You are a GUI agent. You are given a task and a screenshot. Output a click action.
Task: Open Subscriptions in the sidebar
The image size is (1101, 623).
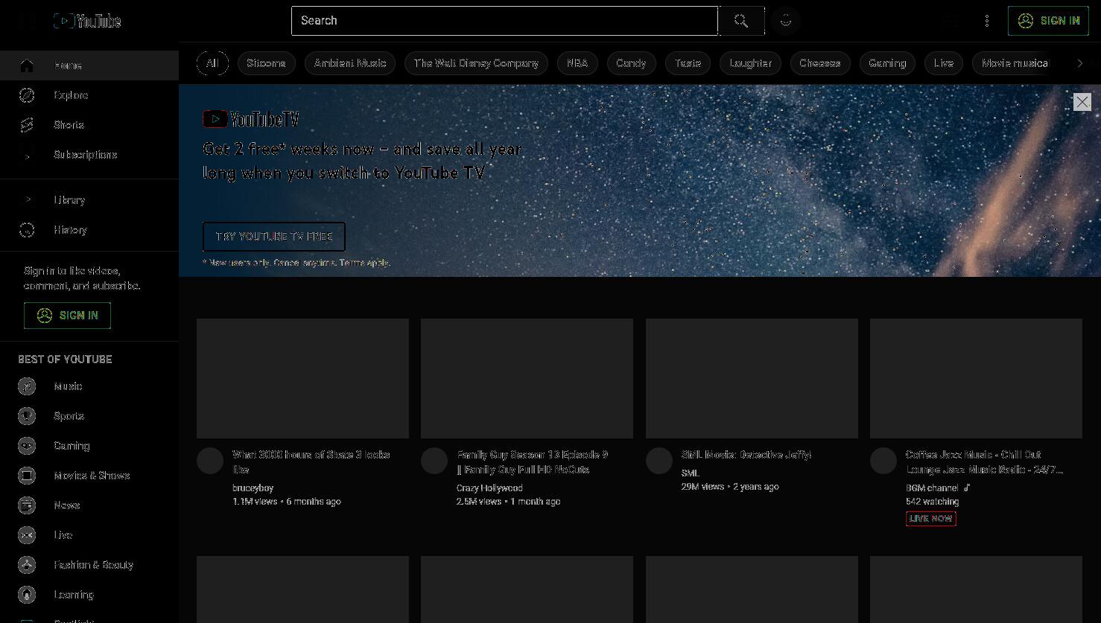[x=89, y=155]
